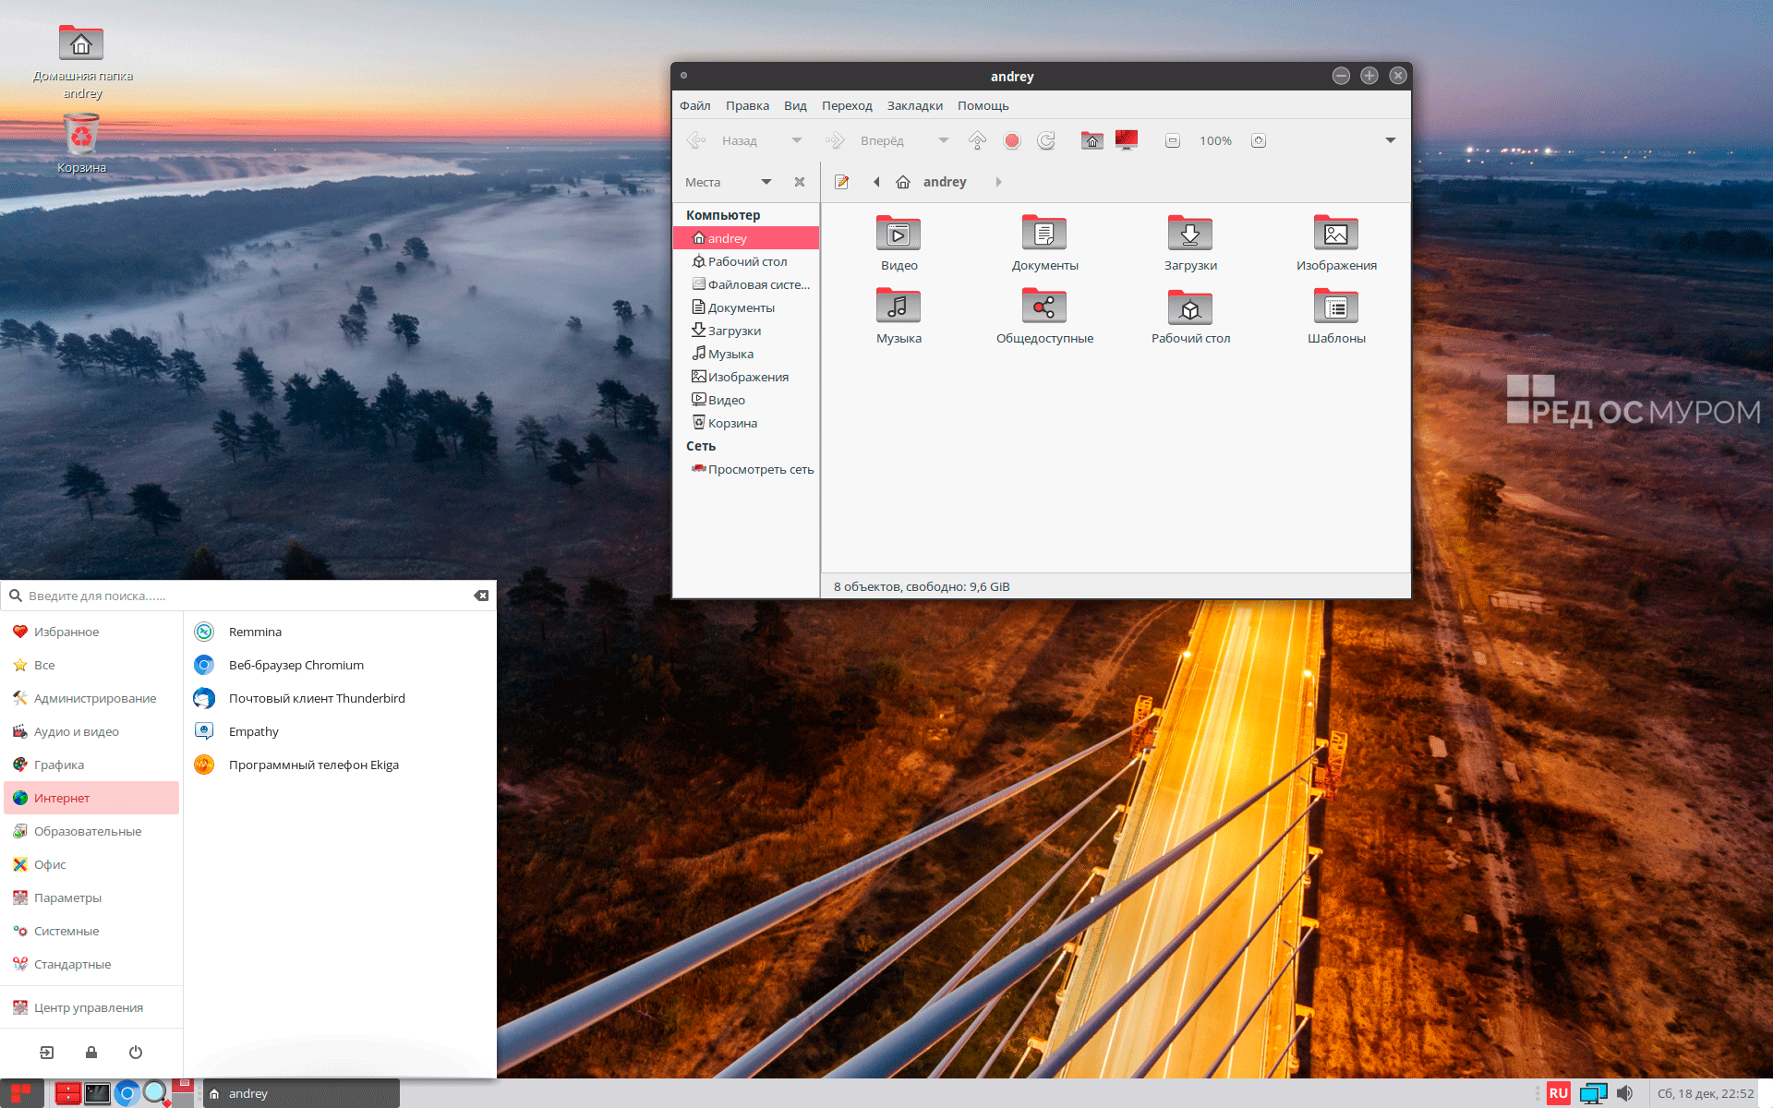
Task: Open the Закладки menu
Action: tap(914, 105)
